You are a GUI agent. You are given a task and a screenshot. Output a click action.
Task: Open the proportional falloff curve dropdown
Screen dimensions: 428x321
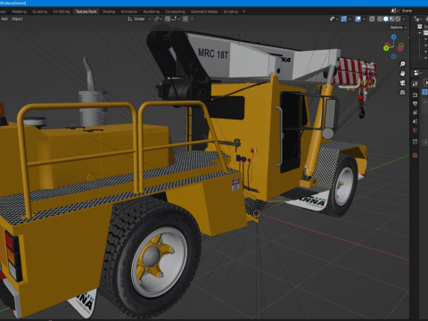192,19
